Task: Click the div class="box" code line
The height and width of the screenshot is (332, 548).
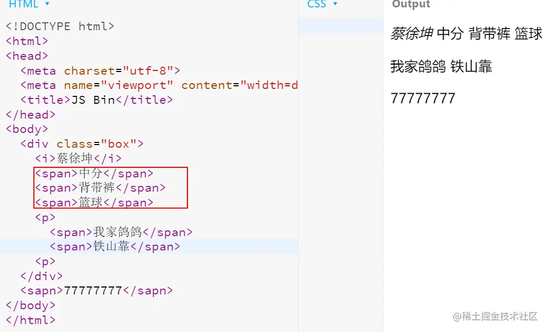Action: tap(82, 144)
